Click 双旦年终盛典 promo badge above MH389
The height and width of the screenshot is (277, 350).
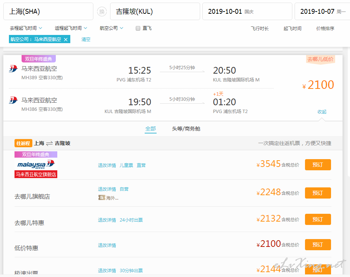(x=38, y=59)
